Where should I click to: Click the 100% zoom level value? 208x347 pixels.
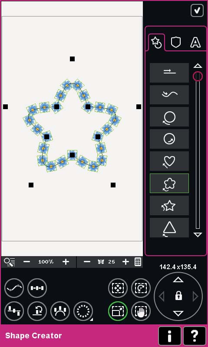coord(46,262)
